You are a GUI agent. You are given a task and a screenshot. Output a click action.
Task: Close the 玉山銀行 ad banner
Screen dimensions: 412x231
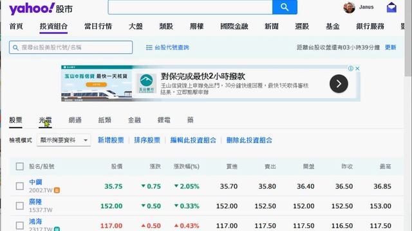(x=357, y=69)
